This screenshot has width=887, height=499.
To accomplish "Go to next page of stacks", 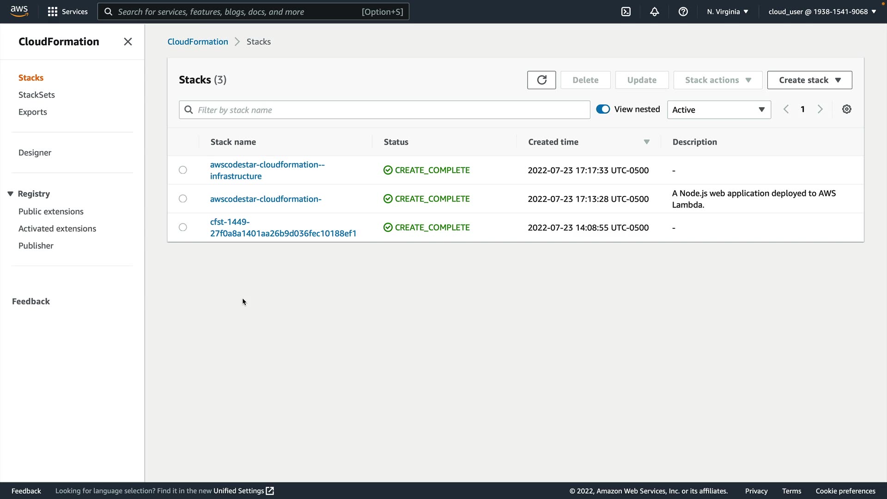I will click(x=820, y=110).
